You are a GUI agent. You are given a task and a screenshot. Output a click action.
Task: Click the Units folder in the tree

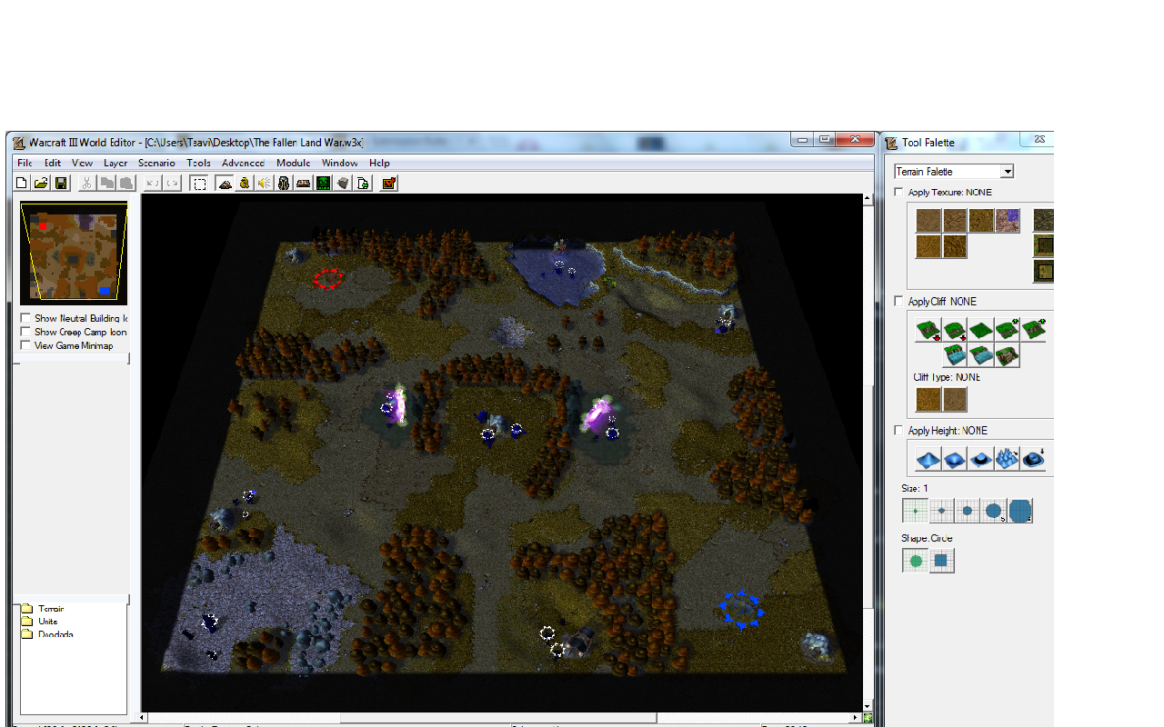39,622
